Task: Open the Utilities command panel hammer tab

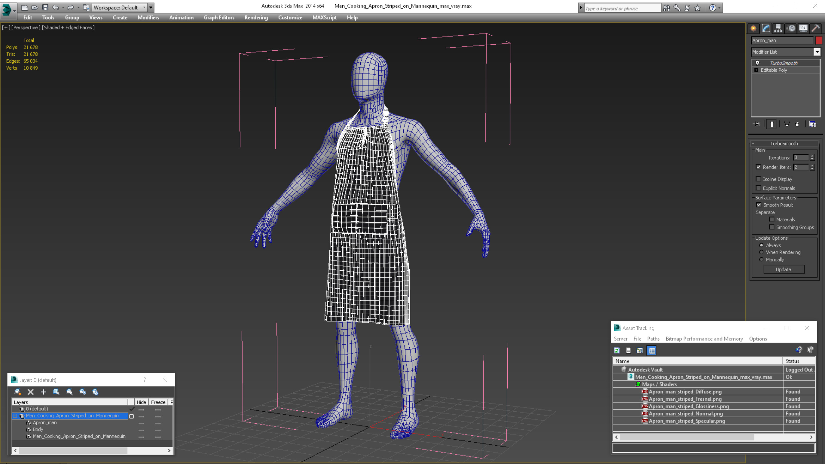Action: (816, 28)
